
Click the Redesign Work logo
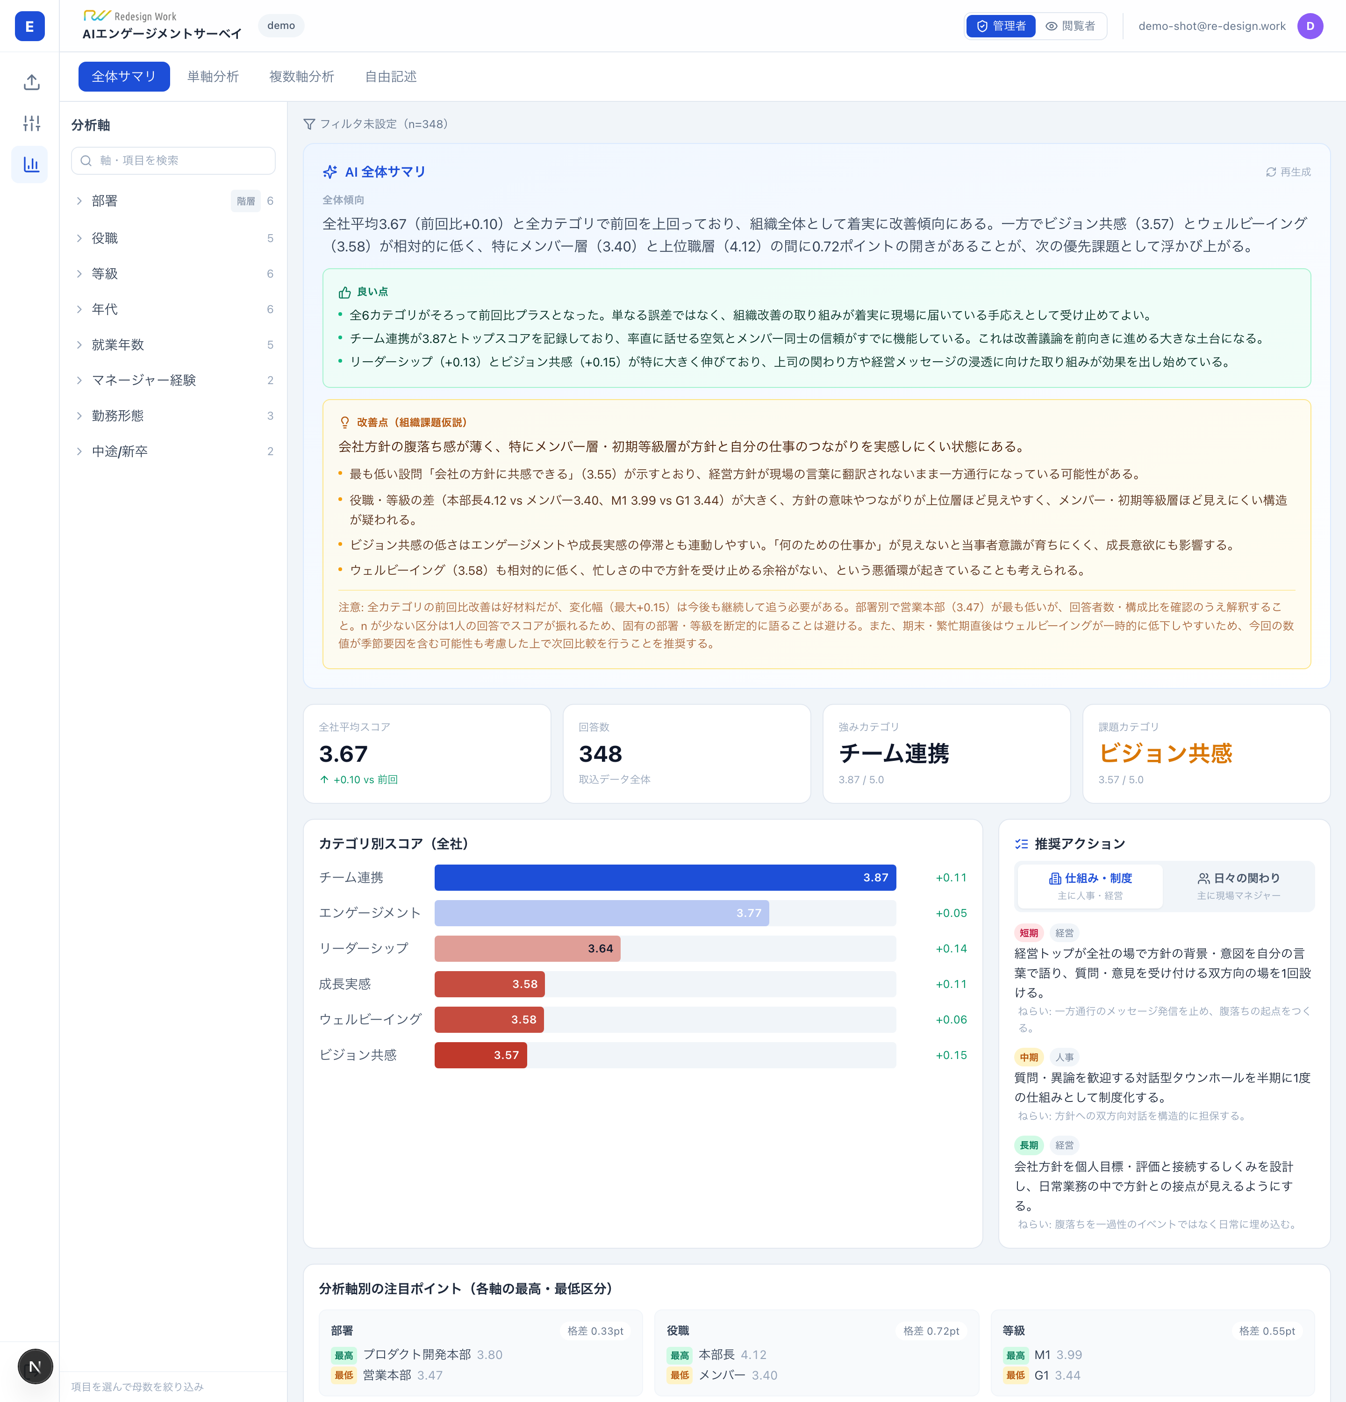coord(130,16)
